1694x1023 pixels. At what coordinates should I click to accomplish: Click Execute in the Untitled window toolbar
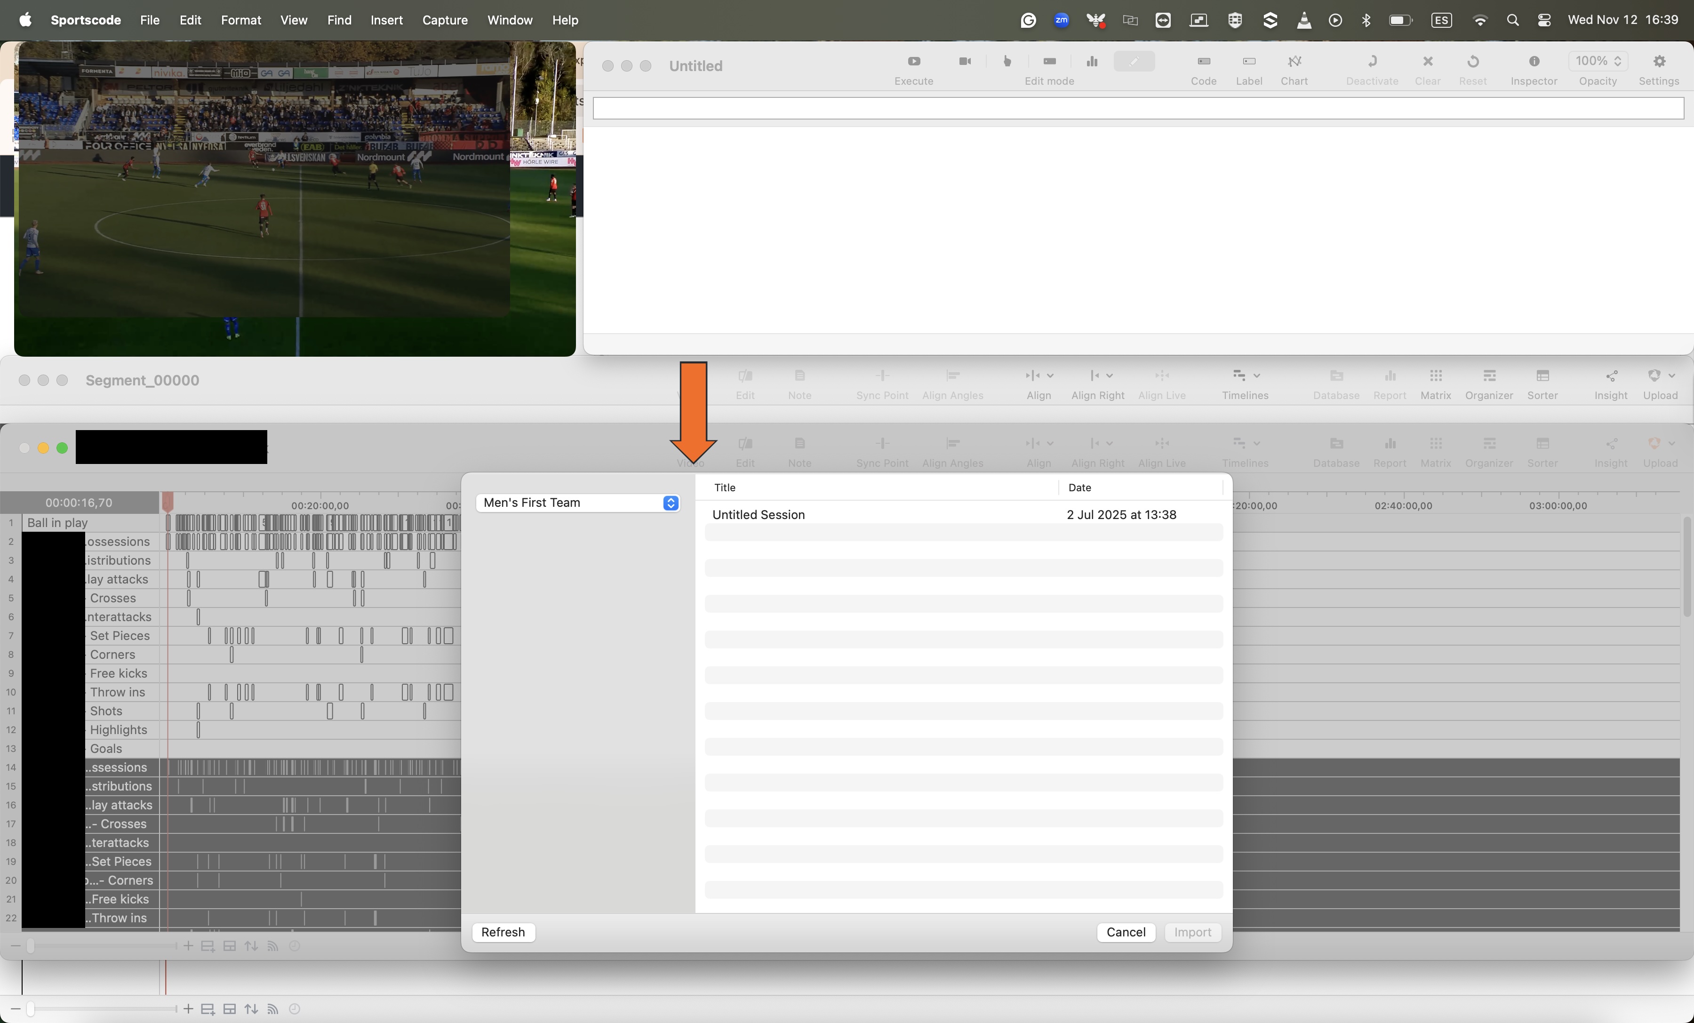pyautogui.click(x=913, y=70)
